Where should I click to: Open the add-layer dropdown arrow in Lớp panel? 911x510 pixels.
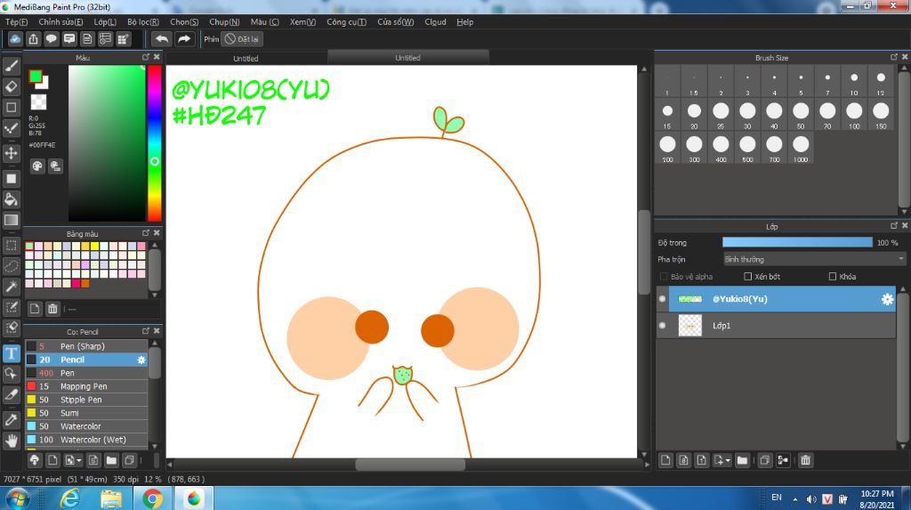[x=728, y=460]
